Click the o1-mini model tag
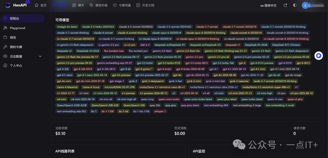 pos(84,93)
